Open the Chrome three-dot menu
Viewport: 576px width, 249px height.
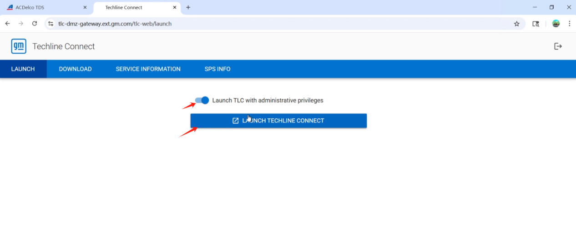(x=569, y=24)
